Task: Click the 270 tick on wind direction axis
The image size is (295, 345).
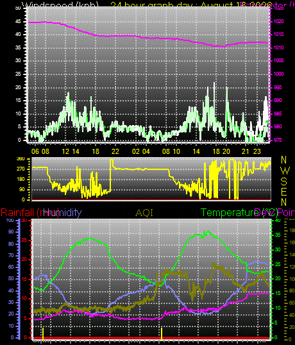Action: pos(21,169)
